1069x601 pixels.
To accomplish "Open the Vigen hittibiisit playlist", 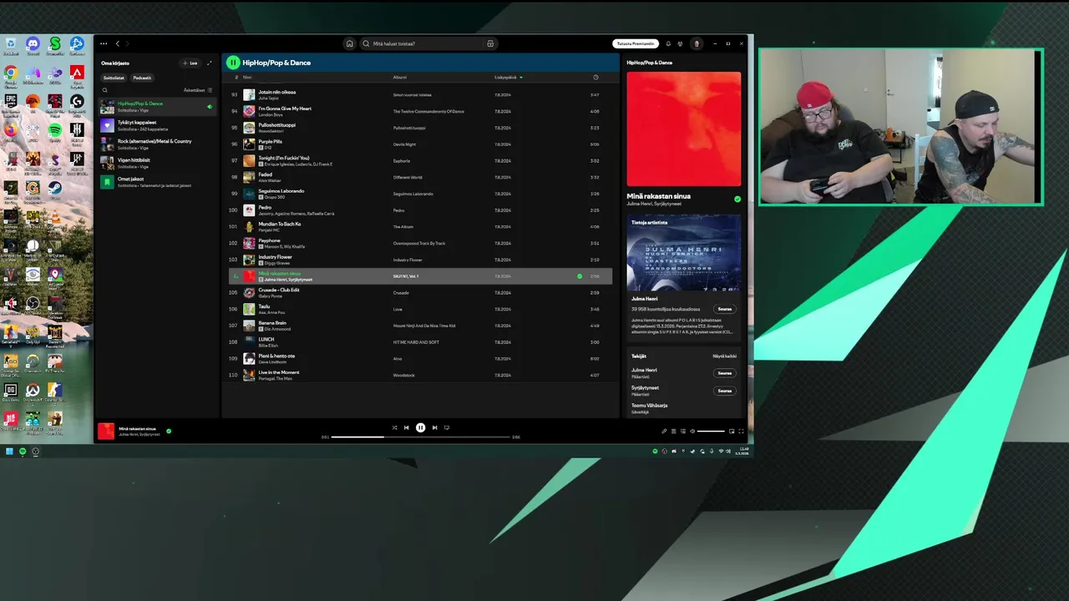I will click(157, 163).
